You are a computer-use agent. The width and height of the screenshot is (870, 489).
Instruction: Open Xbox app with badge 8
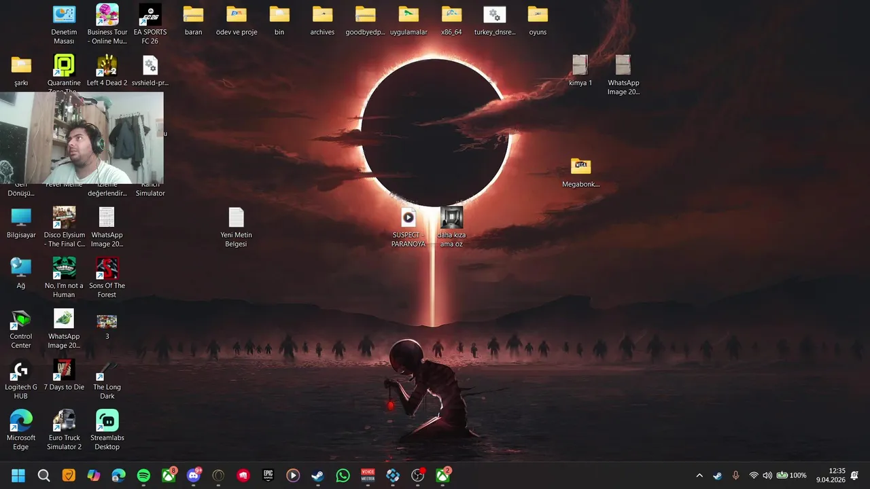point(169,475)
